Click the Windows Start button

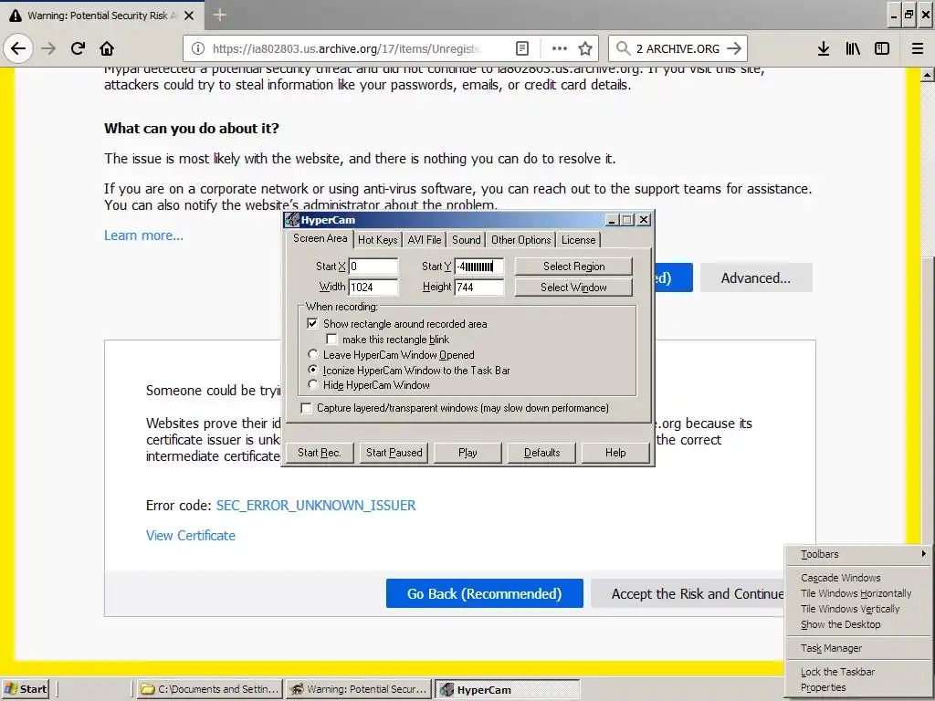coord(26,689)
